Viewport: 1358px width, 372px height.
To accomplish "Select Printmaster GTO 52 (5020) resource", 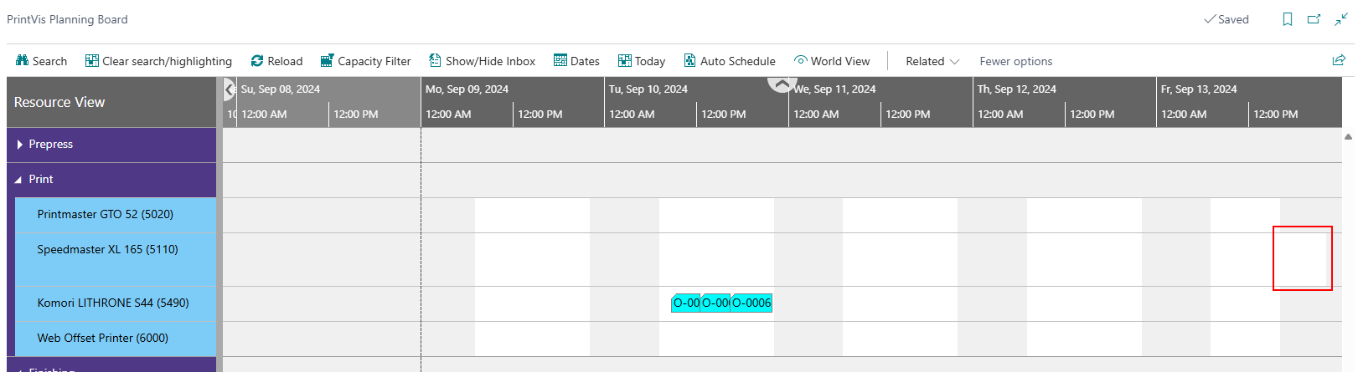I will tap(116, 215).
